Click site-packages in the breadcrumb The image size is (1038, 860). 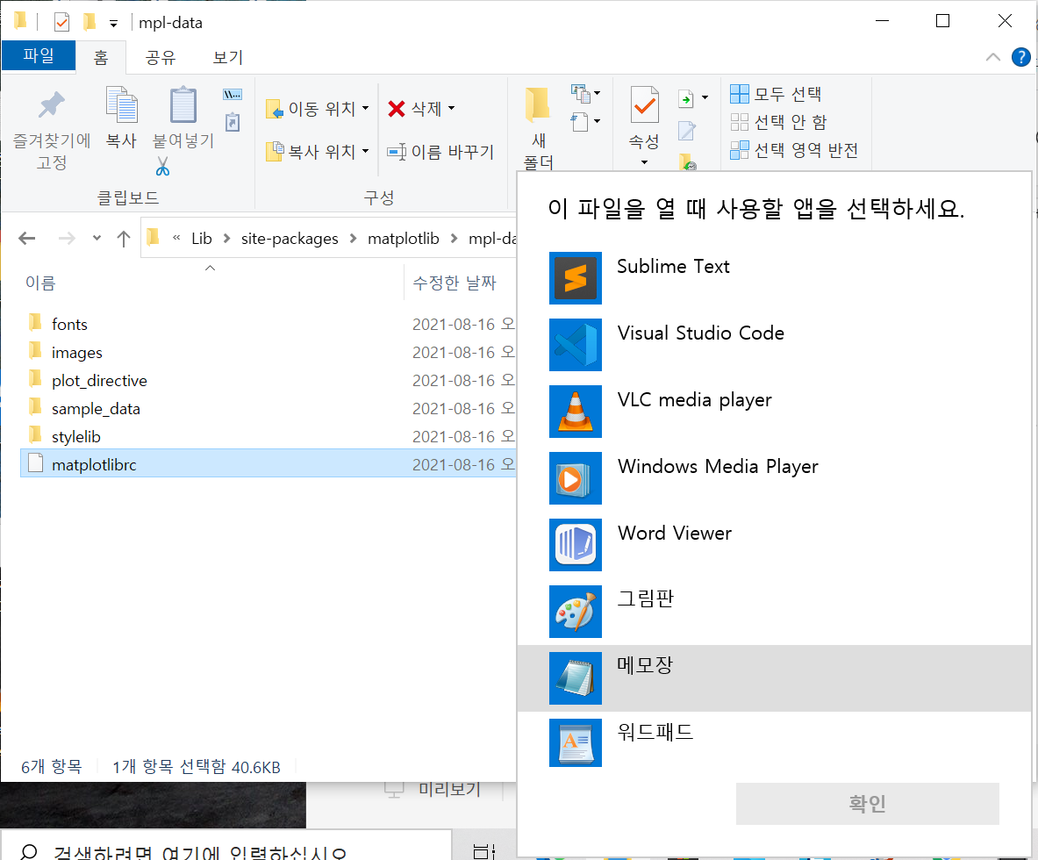(x=290, y=239)
